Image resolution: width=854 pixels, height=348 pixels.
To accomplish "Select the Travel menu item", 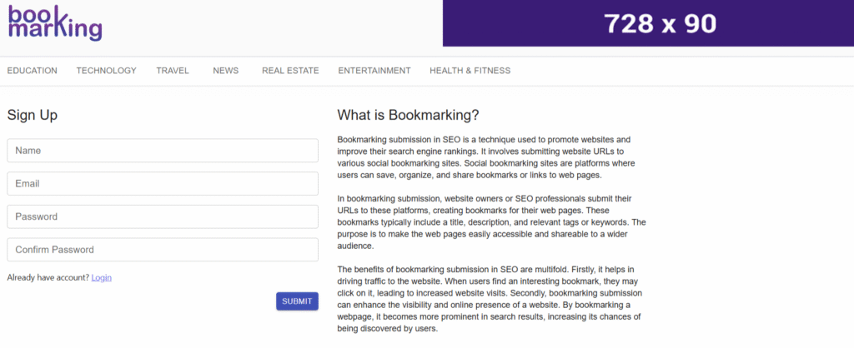I will (x=173, y=71).
